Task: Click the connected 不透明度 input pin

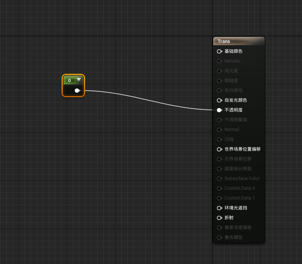Action: tap(219, 110)
